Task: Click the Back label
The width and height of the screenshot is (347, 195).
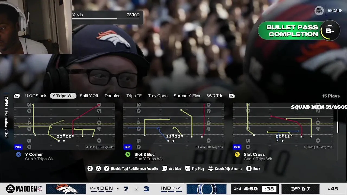Action: pos(256,168)
